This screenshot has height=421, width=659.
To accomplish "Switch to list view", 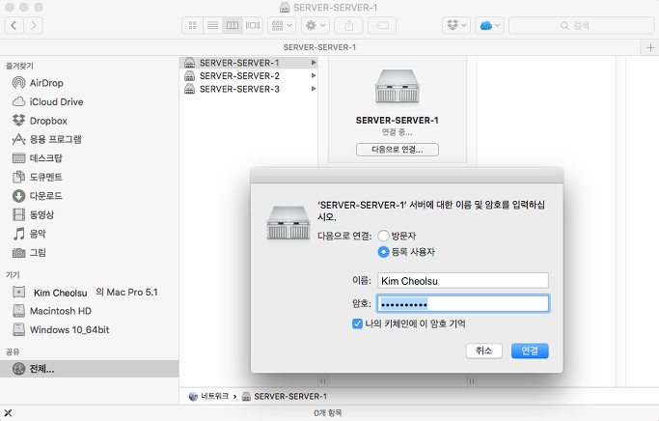I will 212,26.
